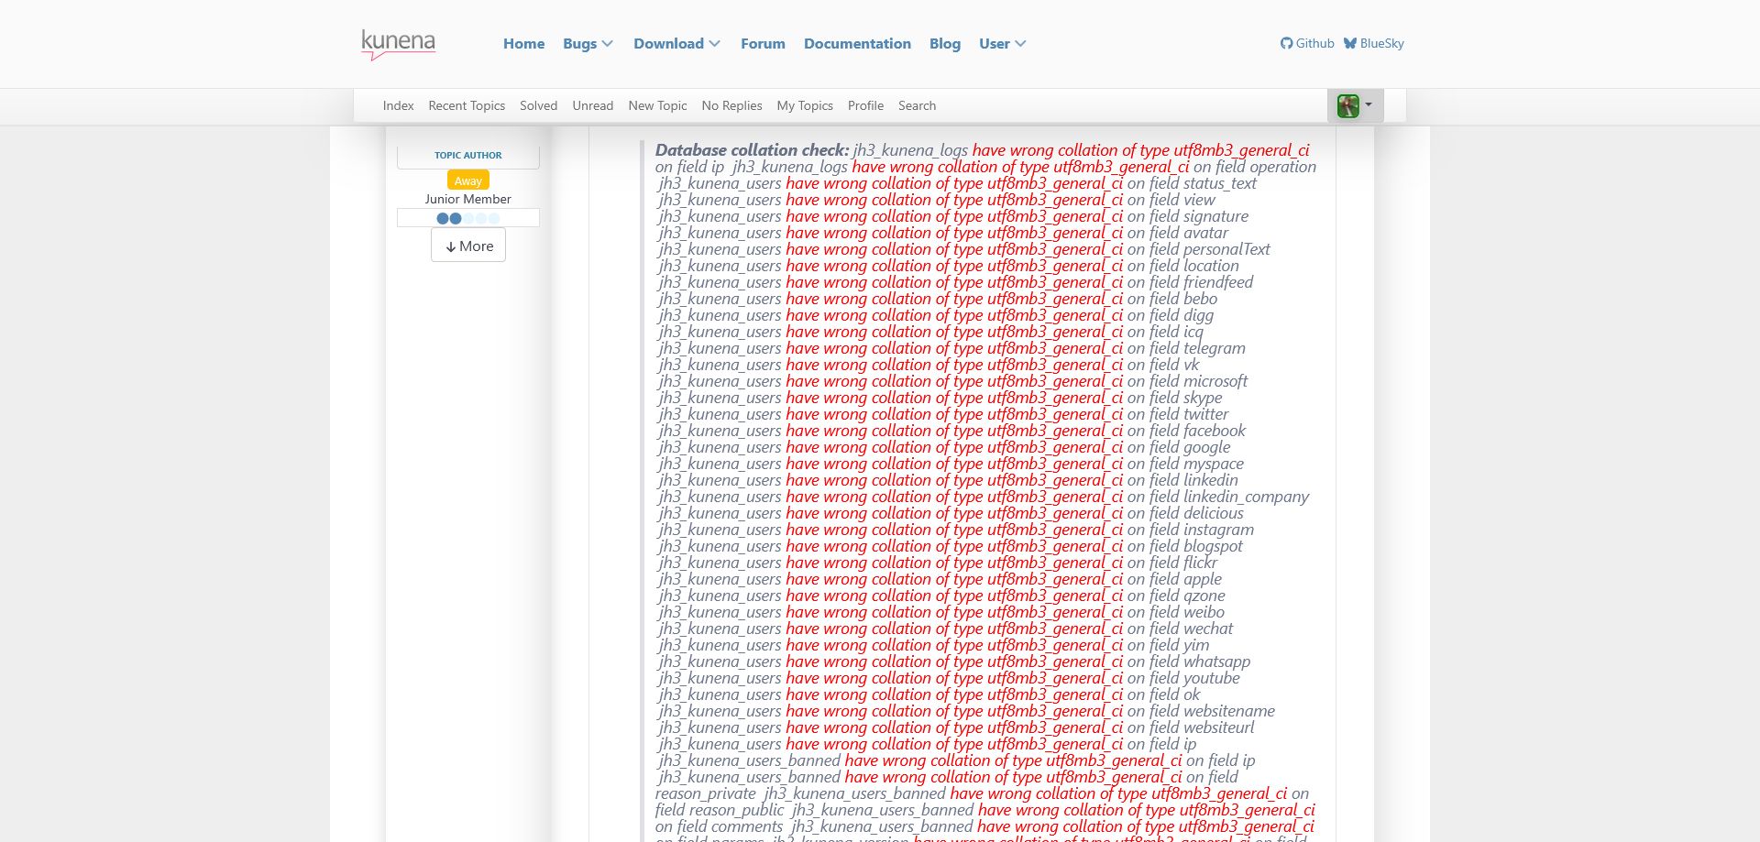Viewport: 1760px width, 842px height.
Task: Navigate to the Blog
Action: coord(944,44)
